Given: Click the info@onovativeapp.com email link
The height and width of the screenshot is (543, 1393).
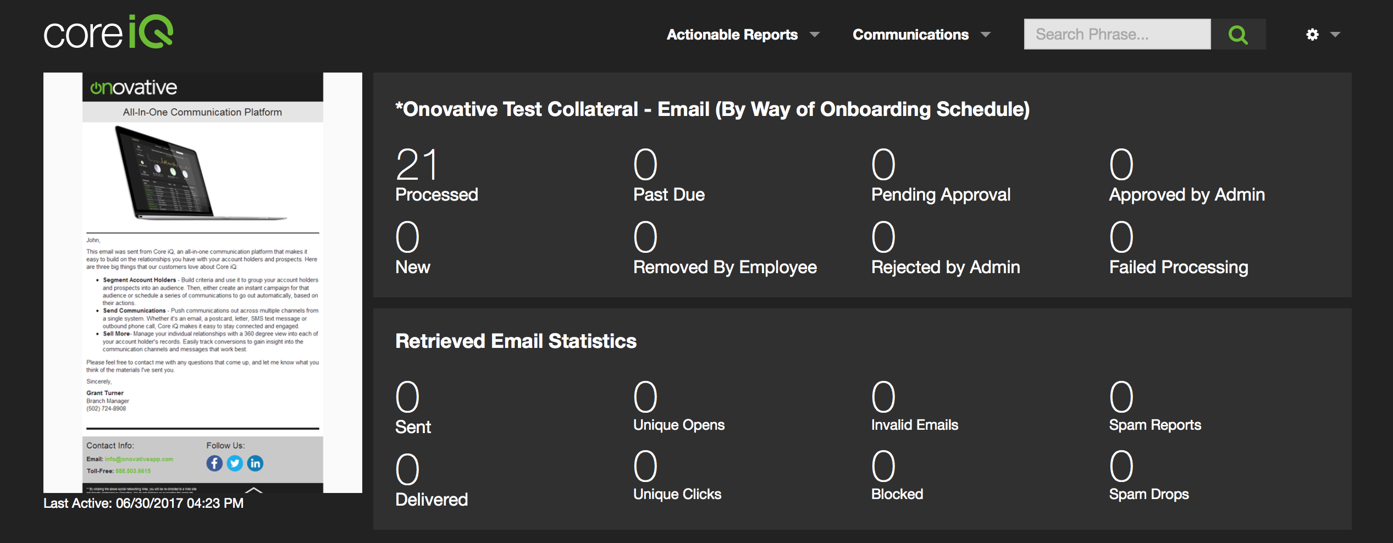Looking at the screenshot, I should pos(139,459).
